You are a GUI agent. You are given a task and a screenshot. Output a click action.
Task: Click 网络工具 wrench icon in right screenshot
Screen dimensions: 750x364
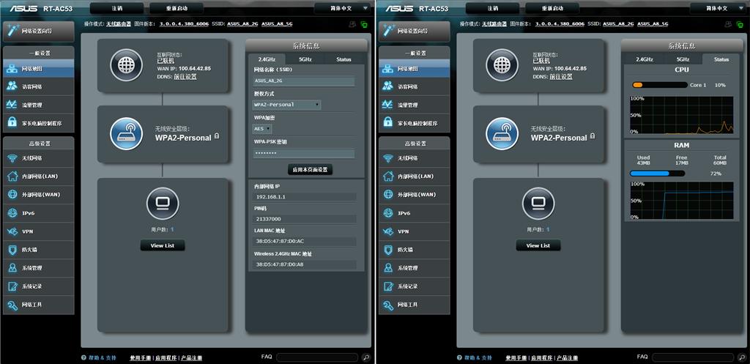[x=388, y=305]
